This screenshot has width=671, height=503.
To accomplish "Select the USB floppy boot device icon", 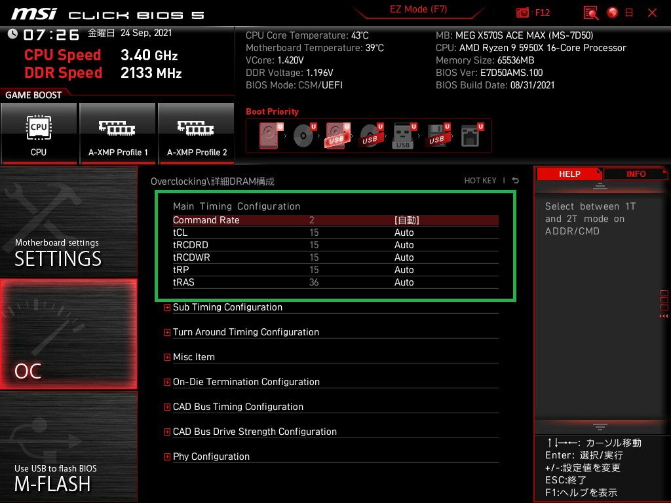I will click(x=437, y=136).
